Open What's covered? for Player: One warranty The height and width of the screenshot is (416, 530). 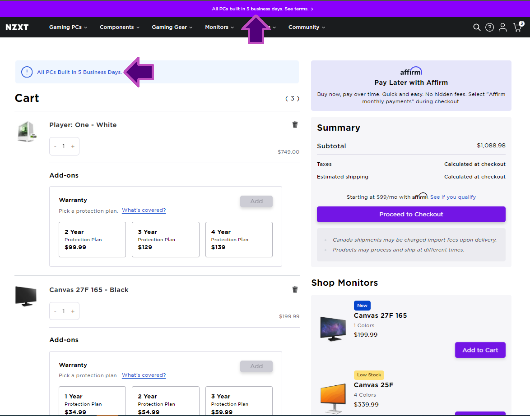144,210
